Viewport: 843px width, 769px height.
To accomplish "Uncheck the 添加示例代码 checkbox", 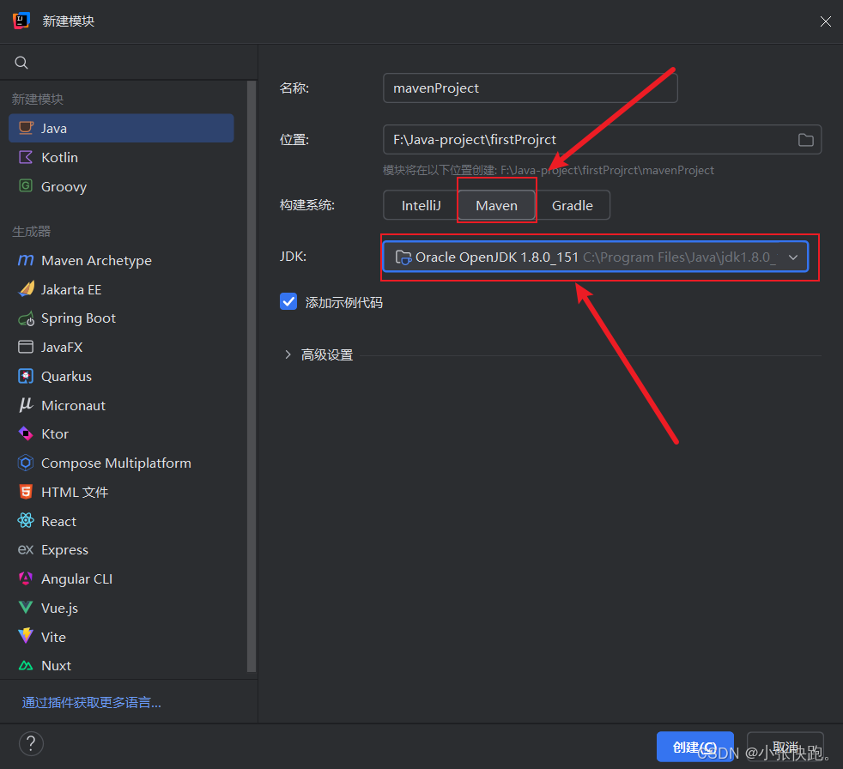I will pyautogui.click(x=288, y=301).
